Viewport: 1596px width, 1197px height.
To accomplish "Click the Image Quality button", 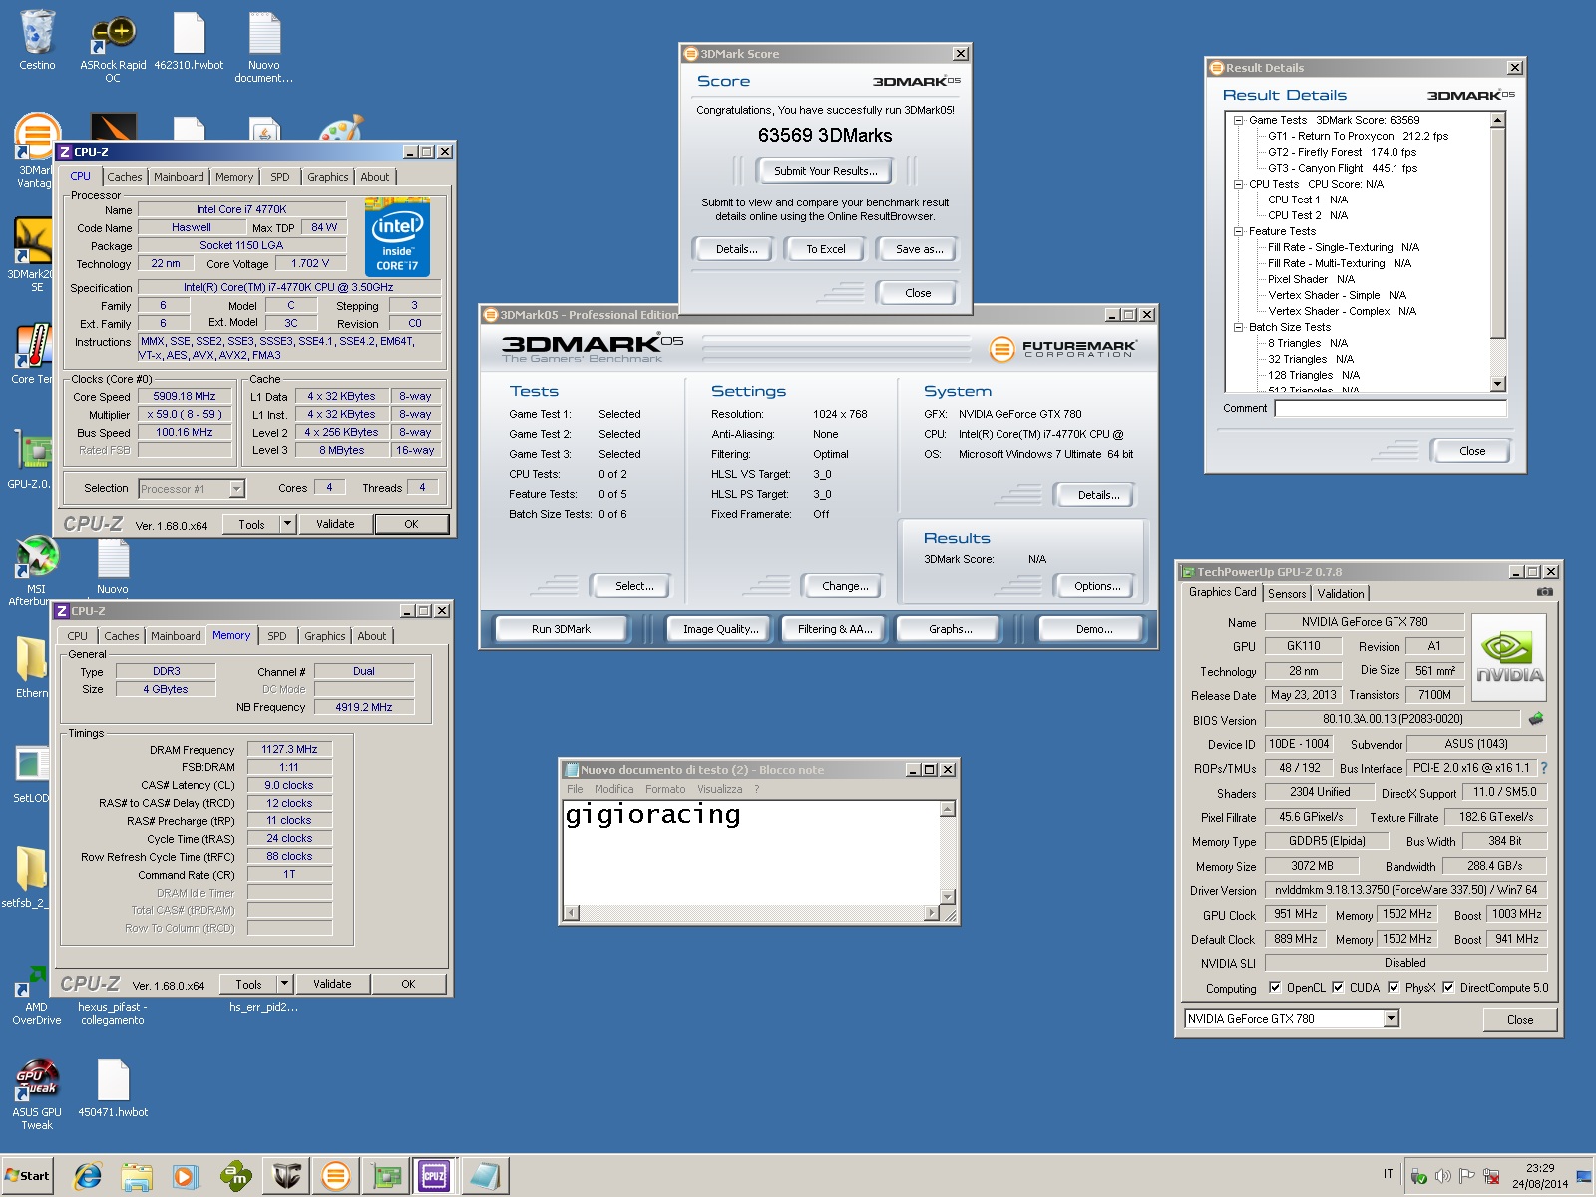I will [x=720, y=629].
